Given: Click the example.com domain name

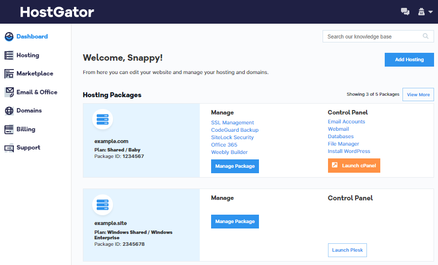Looking at the screenshot, I should [111, 141].
